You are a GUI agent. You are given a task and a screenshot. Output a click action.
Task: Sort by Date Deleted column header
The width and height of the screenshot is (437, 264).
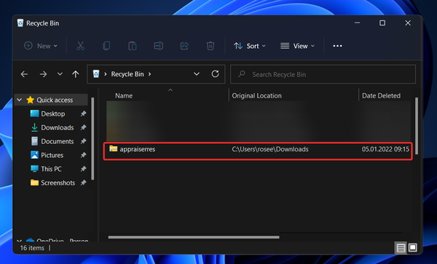[381, 96]
